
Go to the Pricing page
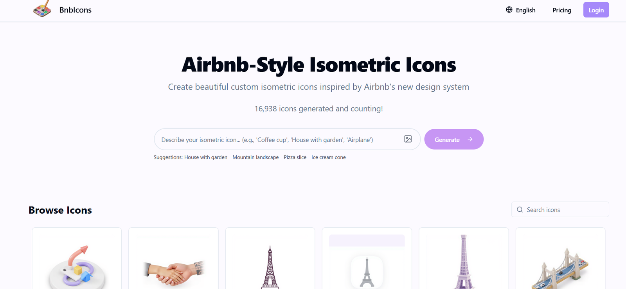coord(562,10)
